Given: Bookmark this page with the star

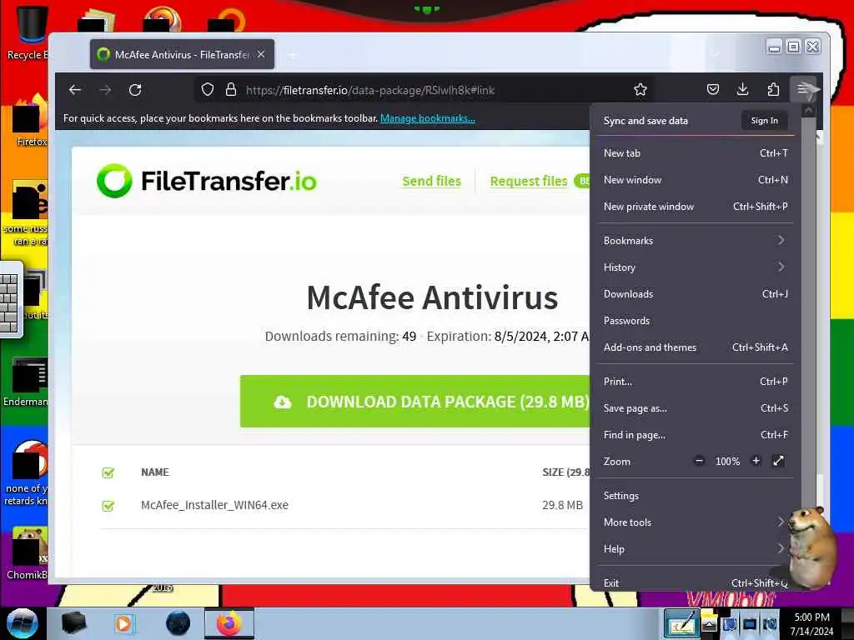Looking at the screenshot, I should click(x=640, y=90).
